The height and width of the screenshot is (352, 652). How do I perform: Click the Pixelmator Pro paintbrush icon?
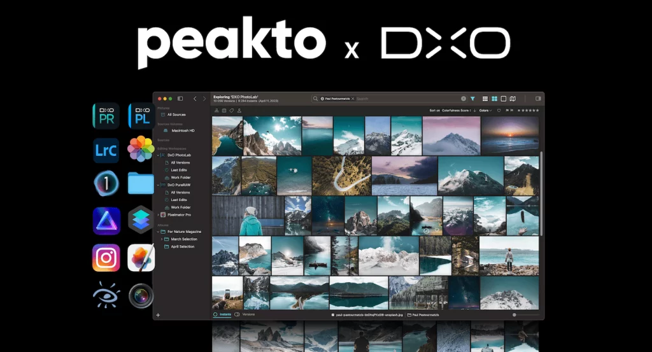coord(141,258)
